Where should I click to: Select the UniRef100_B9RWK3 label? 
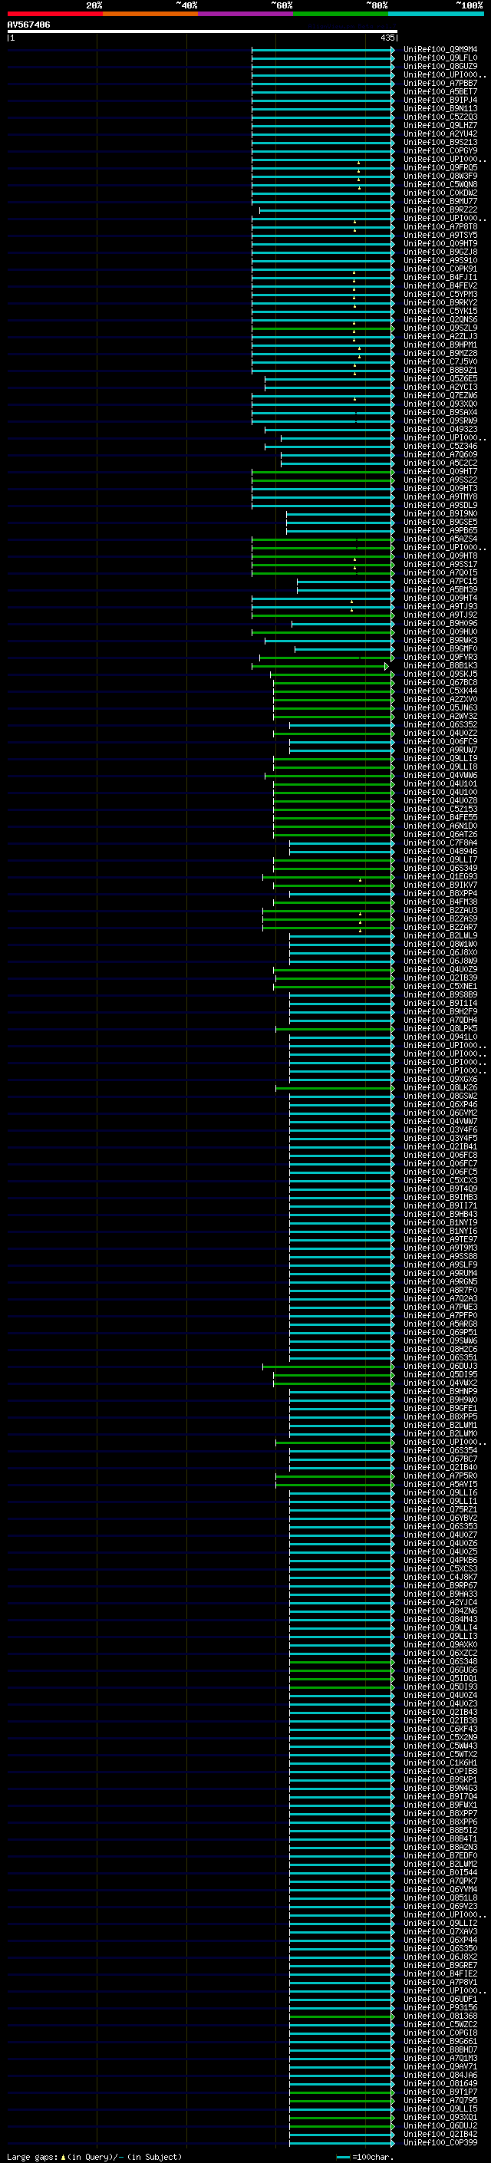point(440,640)
